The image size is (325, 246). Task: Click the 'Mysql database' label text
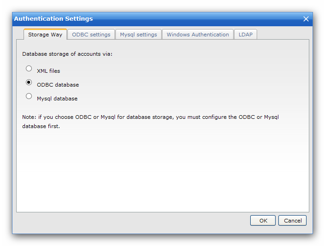57,99
